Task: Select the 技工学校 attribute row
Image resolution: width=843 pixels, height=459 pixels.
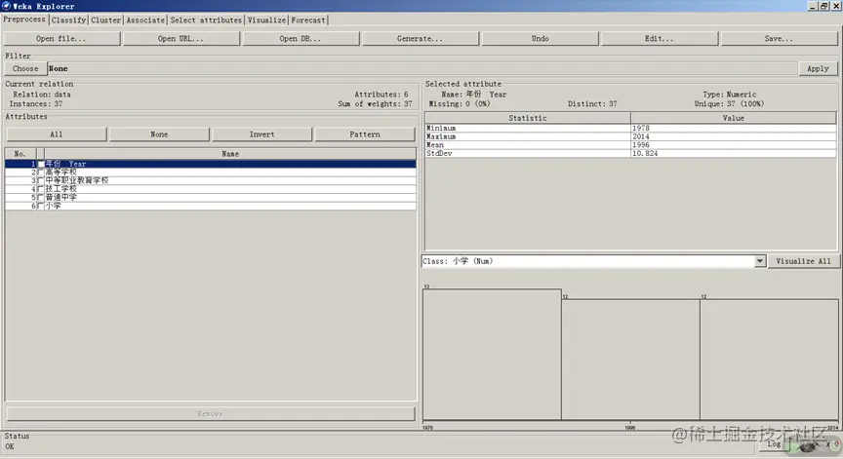Action: [210, 189]
